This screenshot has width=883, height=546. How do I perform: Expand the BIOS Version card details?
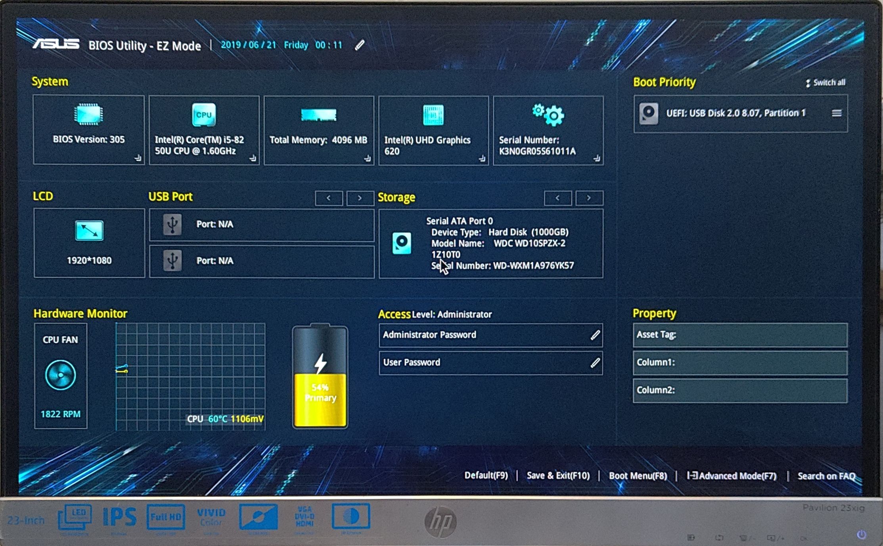coord(138,158)
